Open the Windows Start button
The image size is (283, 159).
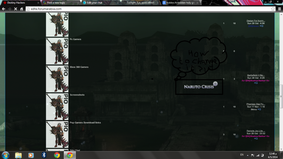6,155
